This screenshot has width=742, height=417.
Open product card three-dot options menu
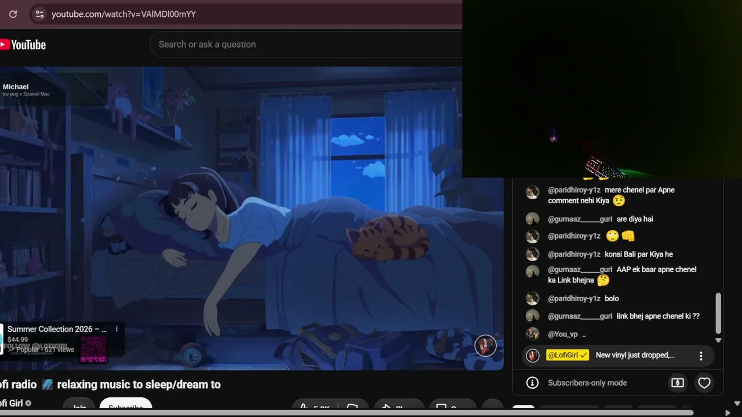(x=117, y=329)
